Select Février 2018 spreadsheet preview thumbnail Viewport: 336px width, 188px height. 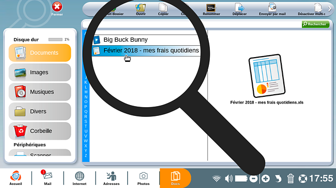click(267, 76)
